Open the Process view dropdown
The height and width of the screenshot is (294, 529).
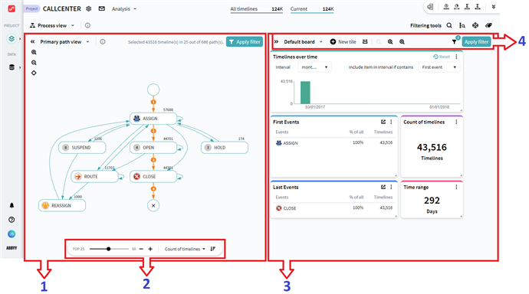click(52, 25)
